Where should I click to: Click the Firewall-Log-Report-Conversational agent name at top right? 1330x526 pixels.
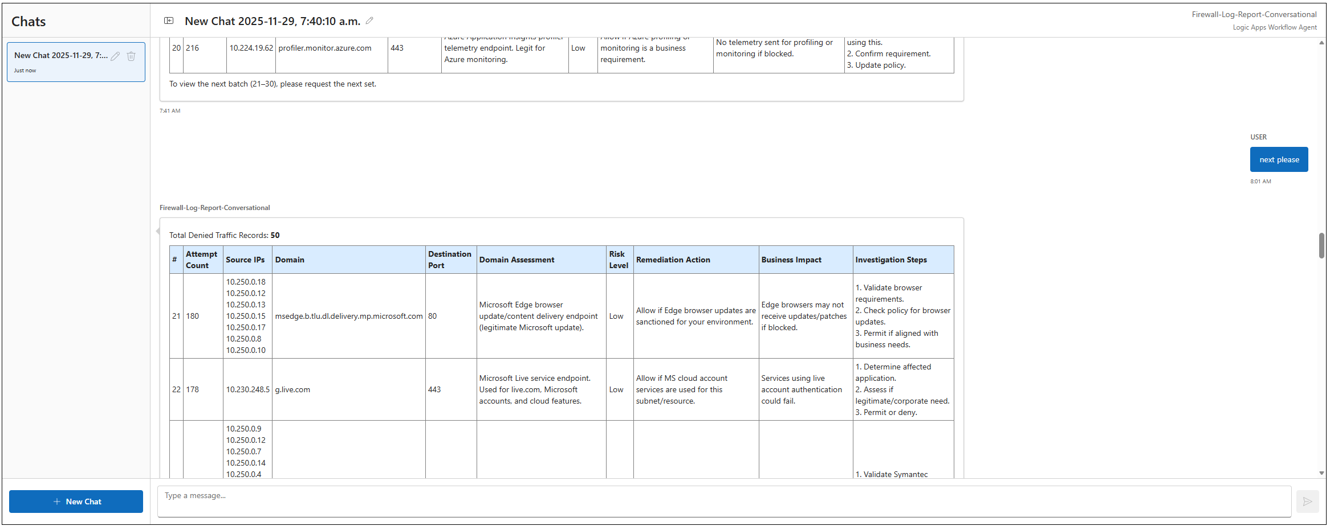tap(1254, 14)
